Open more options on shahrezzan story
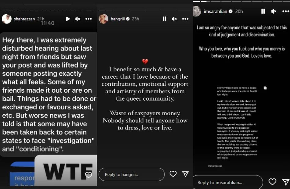 point(89,19)
